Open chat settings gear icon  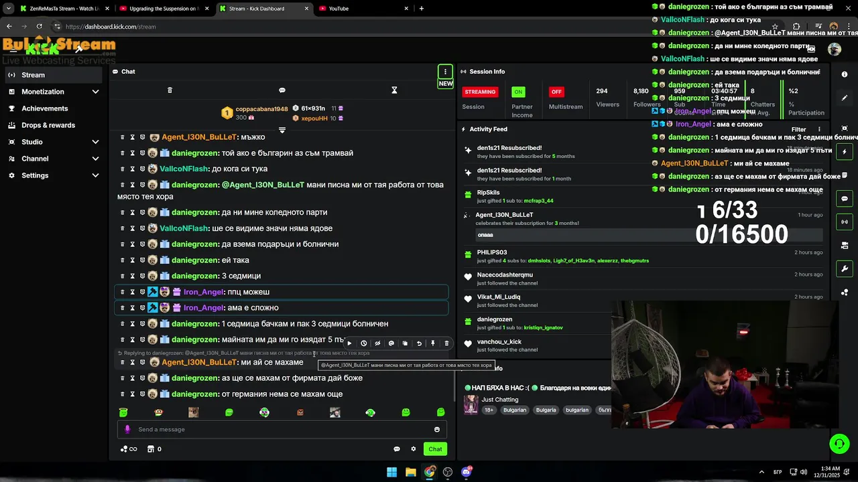tap(414, 449)
